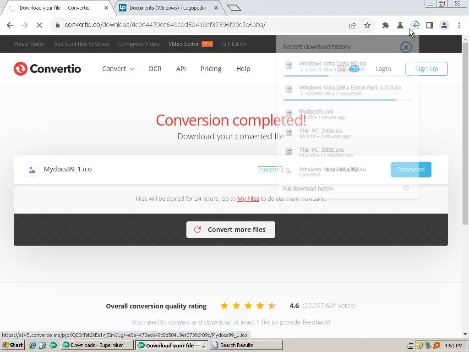Click the Convertio logo
Viewport: 469px width, 352px height.
47,69
